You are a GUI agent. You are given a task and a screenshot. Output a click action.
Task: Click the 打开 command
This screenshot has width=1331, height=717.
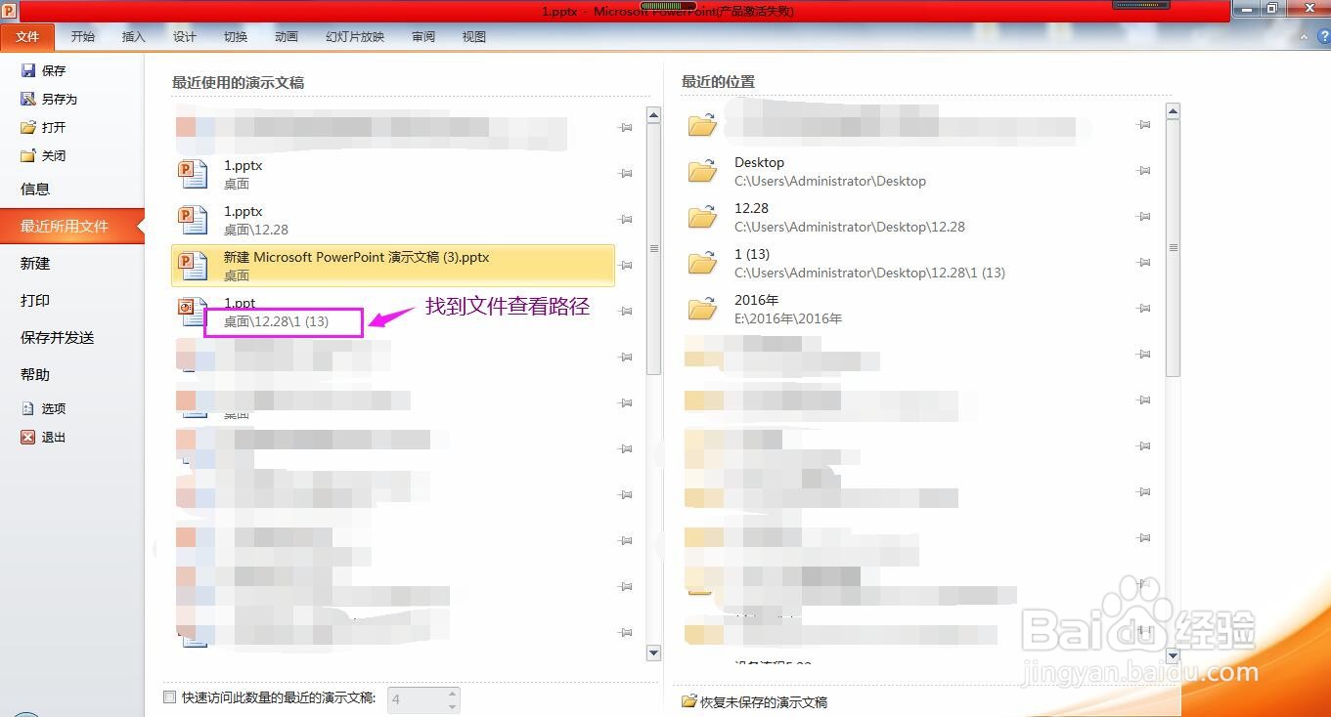tap(54, 127)
